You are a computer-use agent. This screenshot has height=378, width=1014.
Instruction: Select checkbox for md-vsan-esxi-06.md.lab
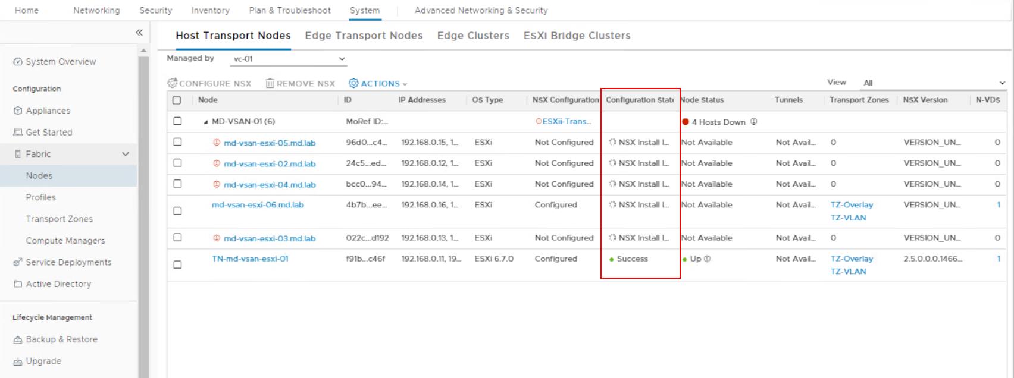[177, 211]
